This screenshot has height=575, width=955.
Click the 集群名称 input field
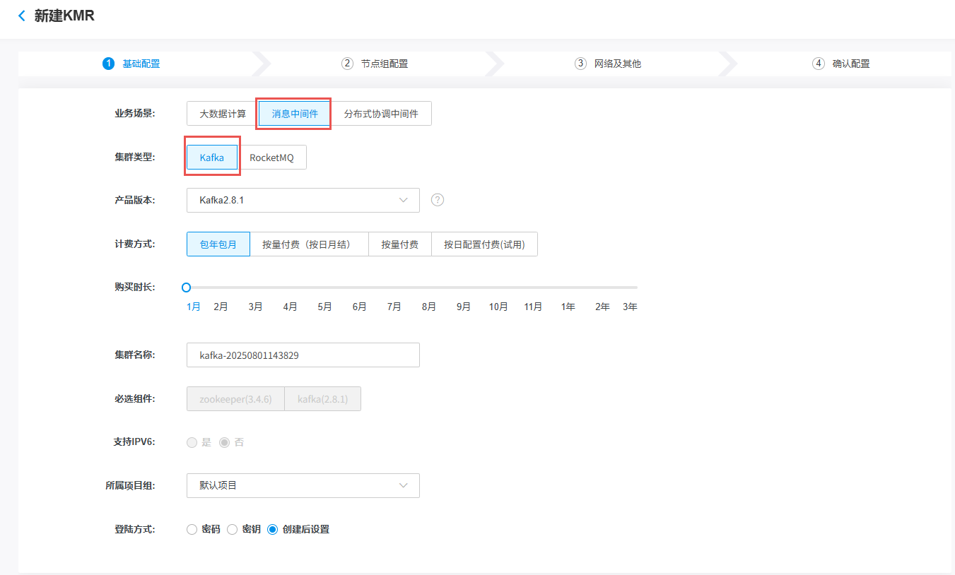(303, 355)
